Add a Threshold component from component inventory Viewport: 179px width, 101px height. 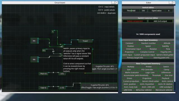coord(156,75)
